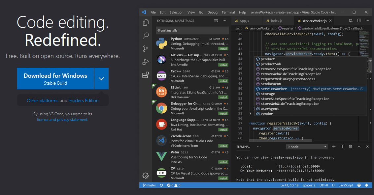The height and width of the screenshot is (195, 374).
Task: Open the Explorer view in activity bar
Action: coord(146,23)
